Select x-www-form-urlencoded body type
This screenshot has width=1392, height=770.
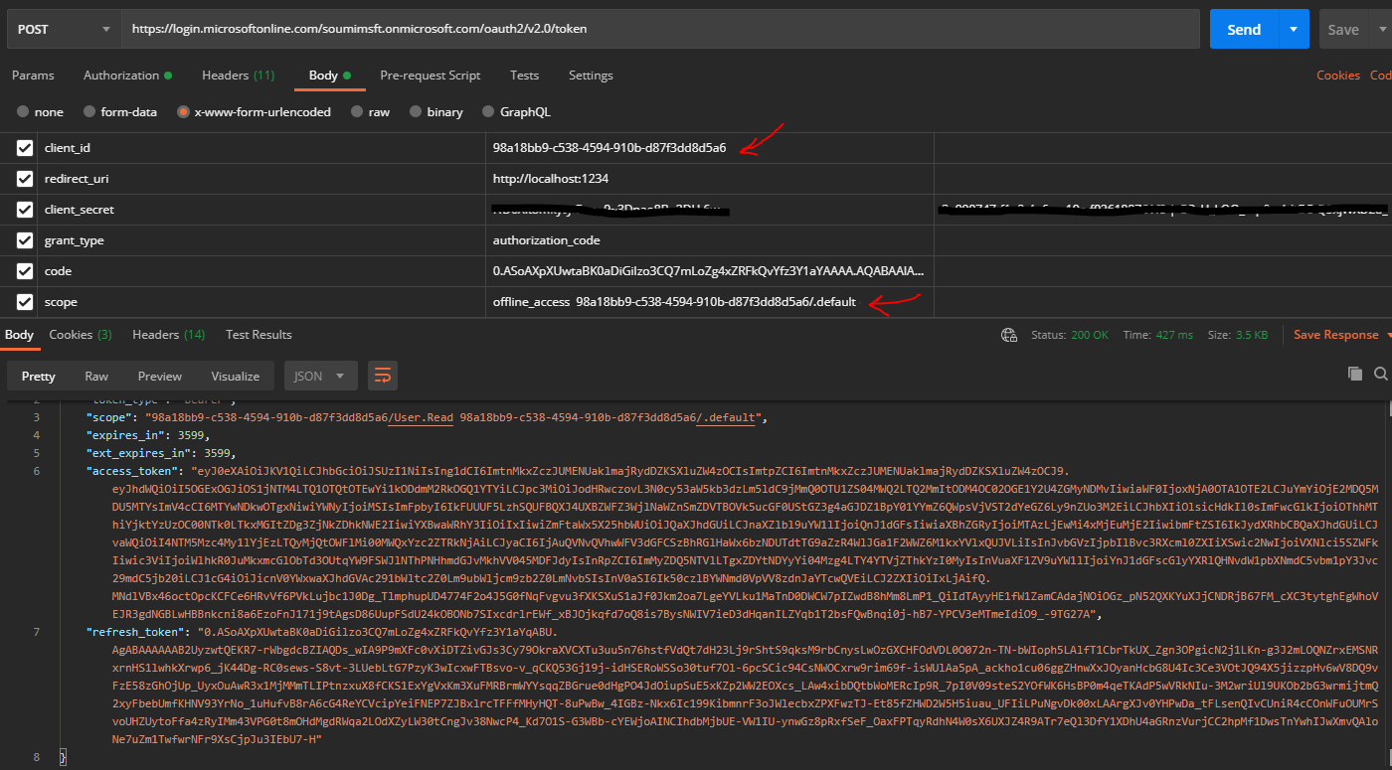(x=254, y=112)
